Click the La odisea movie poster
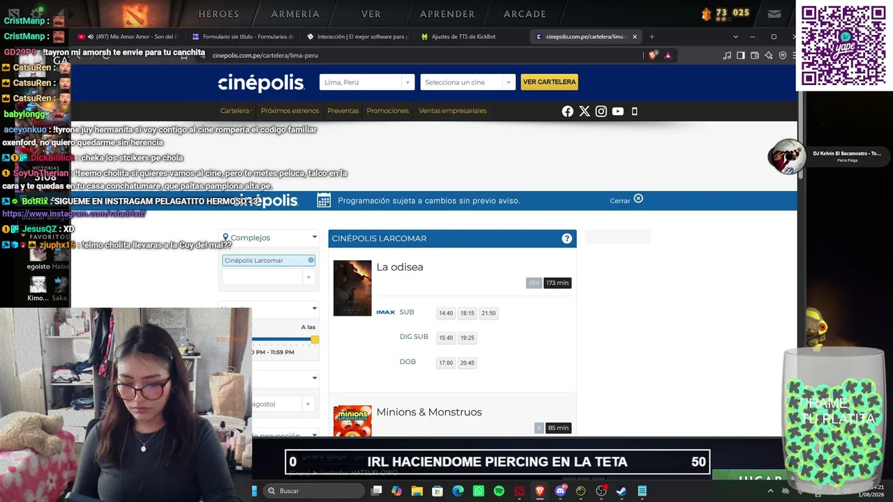 pos(352,288)
